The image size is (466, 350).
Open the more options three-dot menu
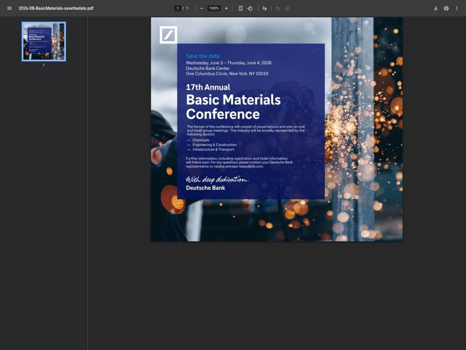tap(457, 8)
